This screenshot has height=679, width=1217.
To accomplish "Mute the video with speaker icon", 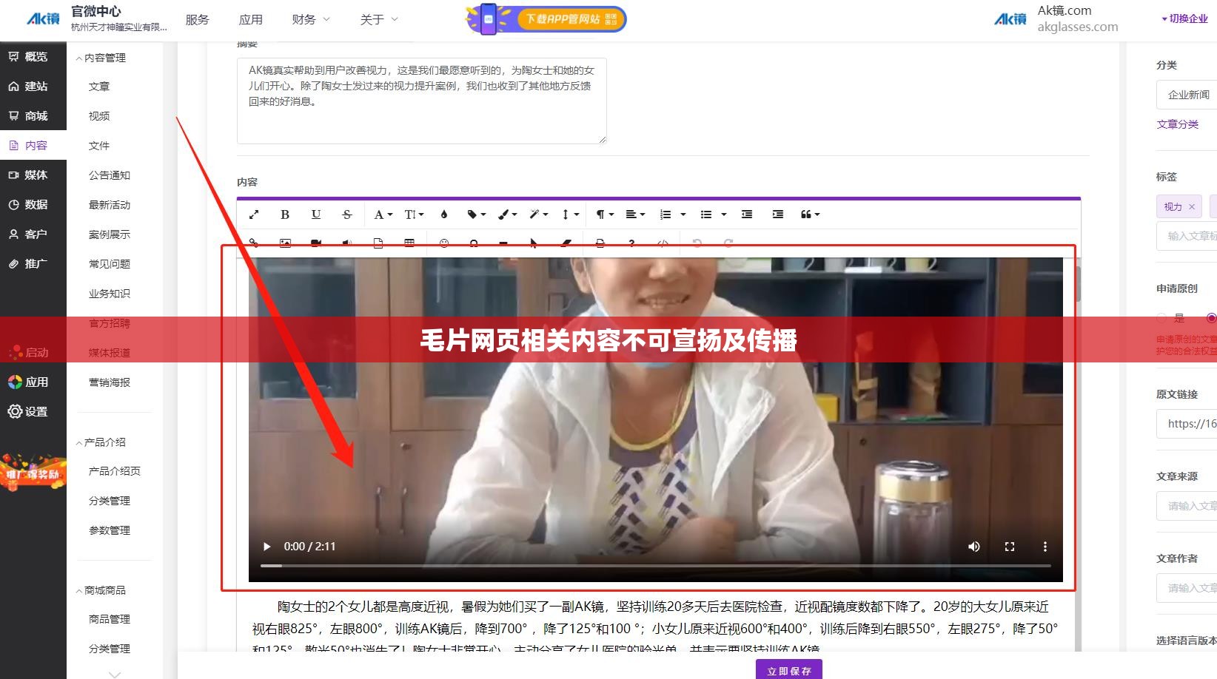I will point(974,547).
